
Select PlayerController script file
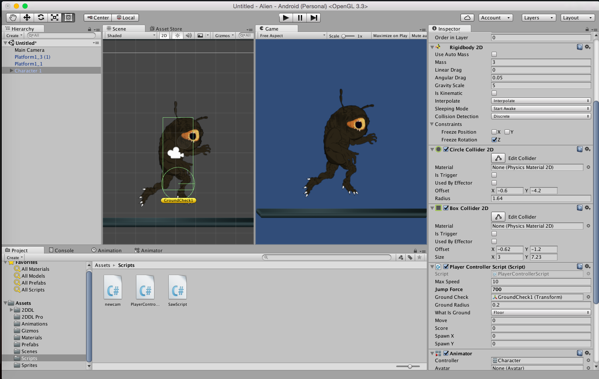pos(145,291)
